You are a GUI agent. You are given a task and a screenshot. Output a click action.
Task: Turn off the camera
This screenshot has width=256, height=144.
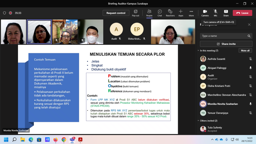pos(205,13)
